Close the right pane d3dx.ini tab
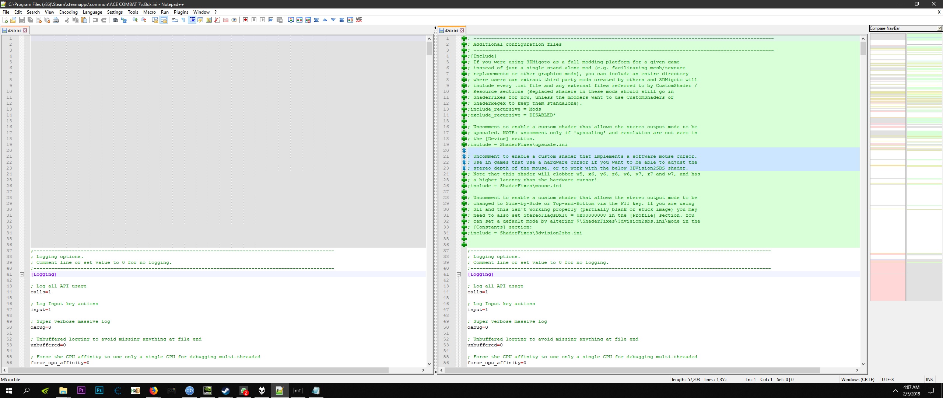 [462, 30]
